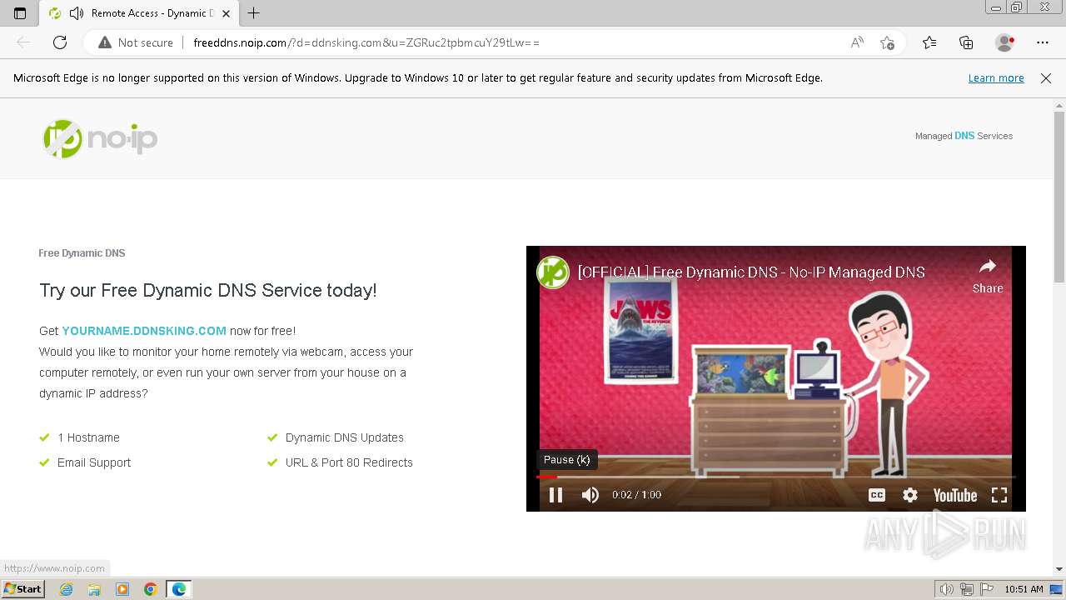
Task: Watch on YouTube via logo
Action: [955, 495]
